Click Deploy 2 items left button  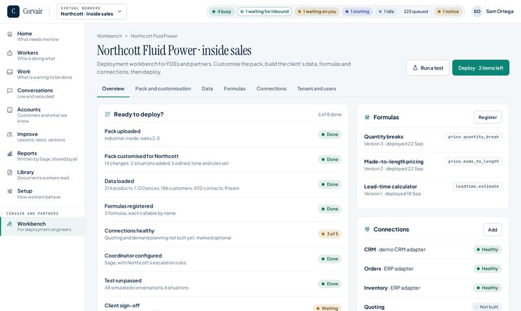click(x=481, y=68)
